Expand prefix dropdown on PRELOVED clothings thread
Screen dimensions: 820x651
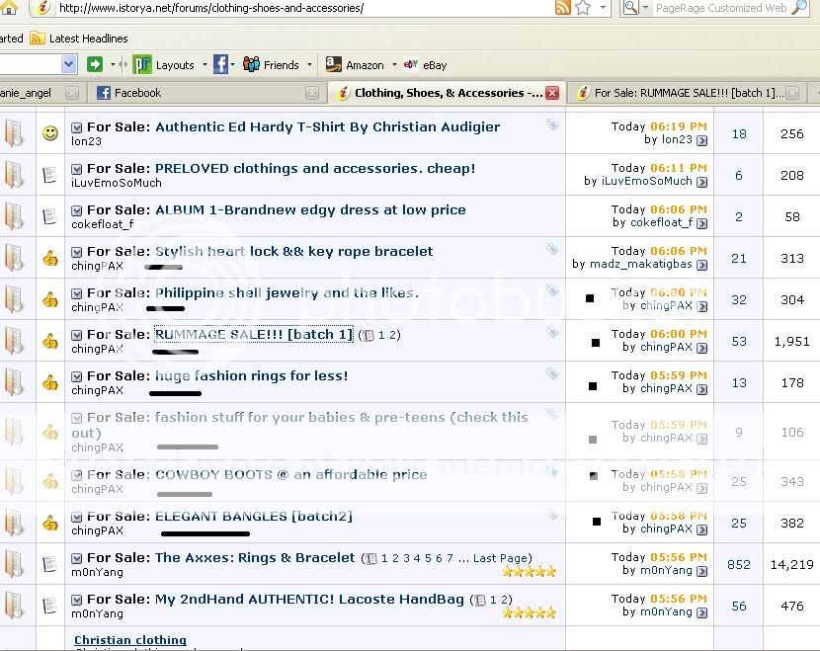coord(77,169)
